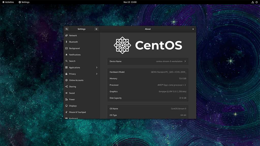Click the Memory label

point(113,79)
